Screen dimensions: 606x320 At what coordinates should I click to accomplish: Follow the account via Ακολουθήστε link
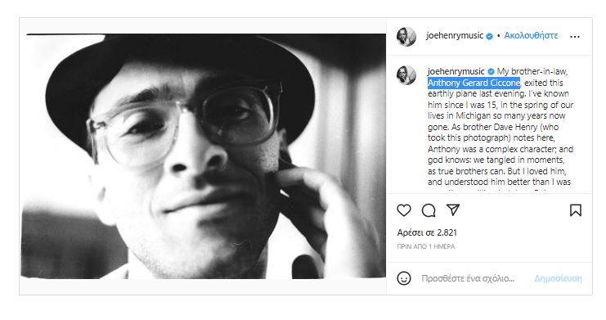click(531, 35)
